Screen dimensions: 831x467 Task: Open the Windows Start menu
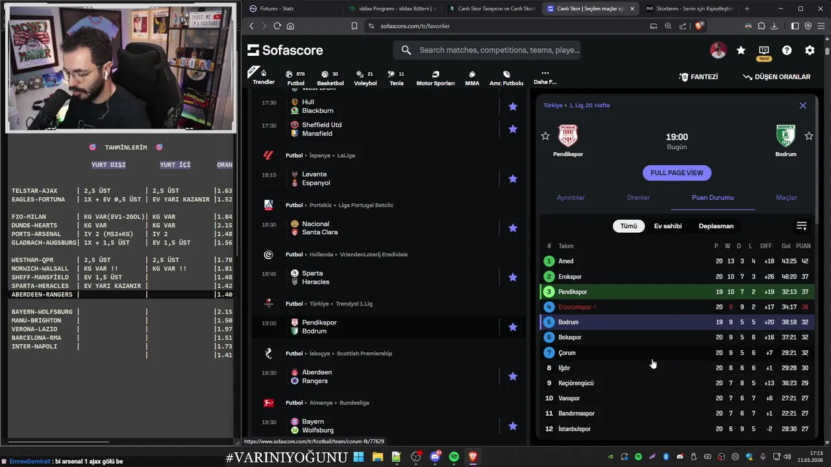pos(358,457)
